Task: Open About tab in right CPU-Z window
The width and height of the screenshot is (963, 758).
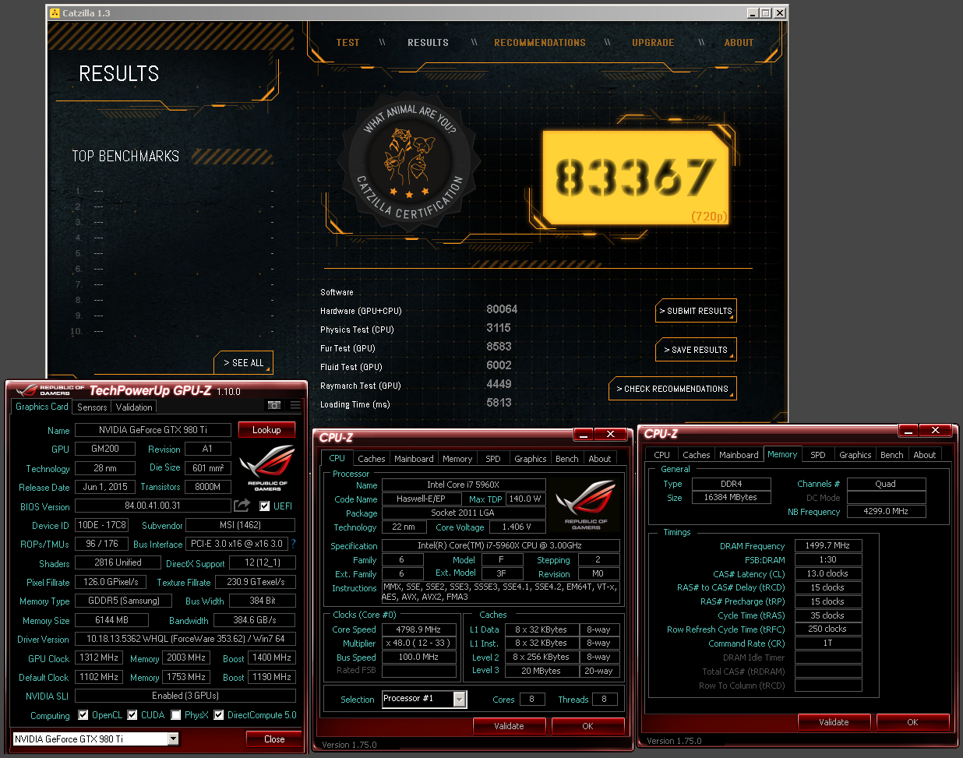Action: tap(925, 455)
